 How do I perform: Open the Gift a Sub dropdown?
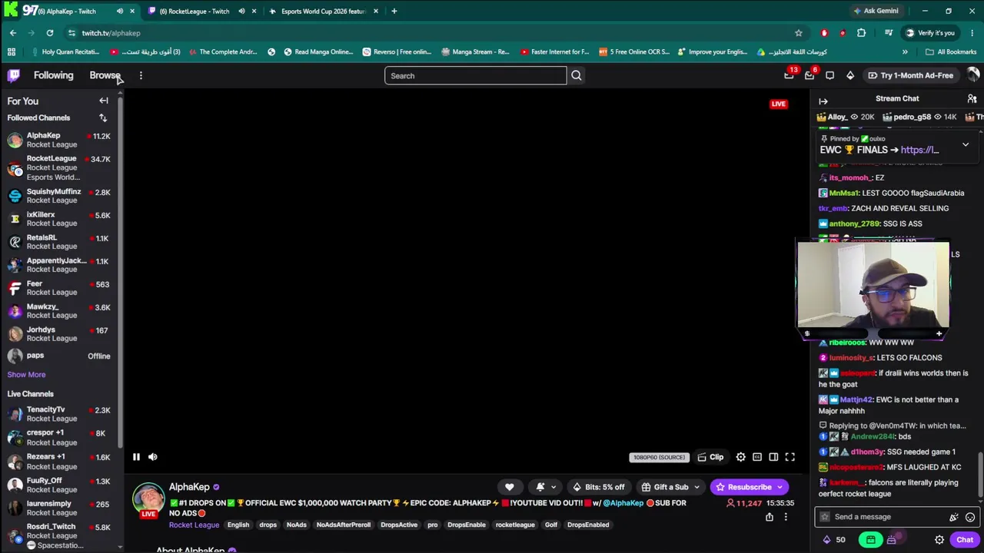coord(671,487)
